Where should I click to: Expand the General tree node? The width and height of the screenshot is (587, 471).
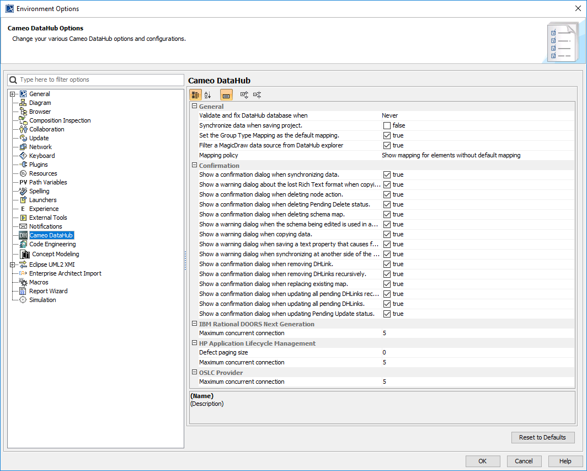(13, 94)
